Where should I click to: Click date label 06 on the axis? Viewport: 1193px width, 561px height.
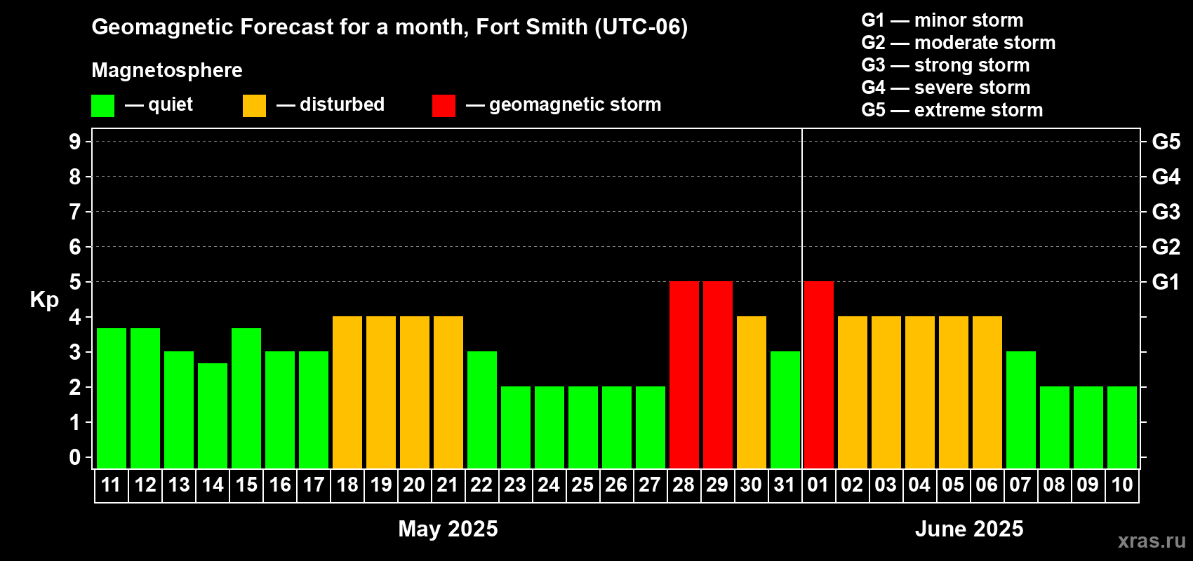pyautogui.click(x=987, y=485)
